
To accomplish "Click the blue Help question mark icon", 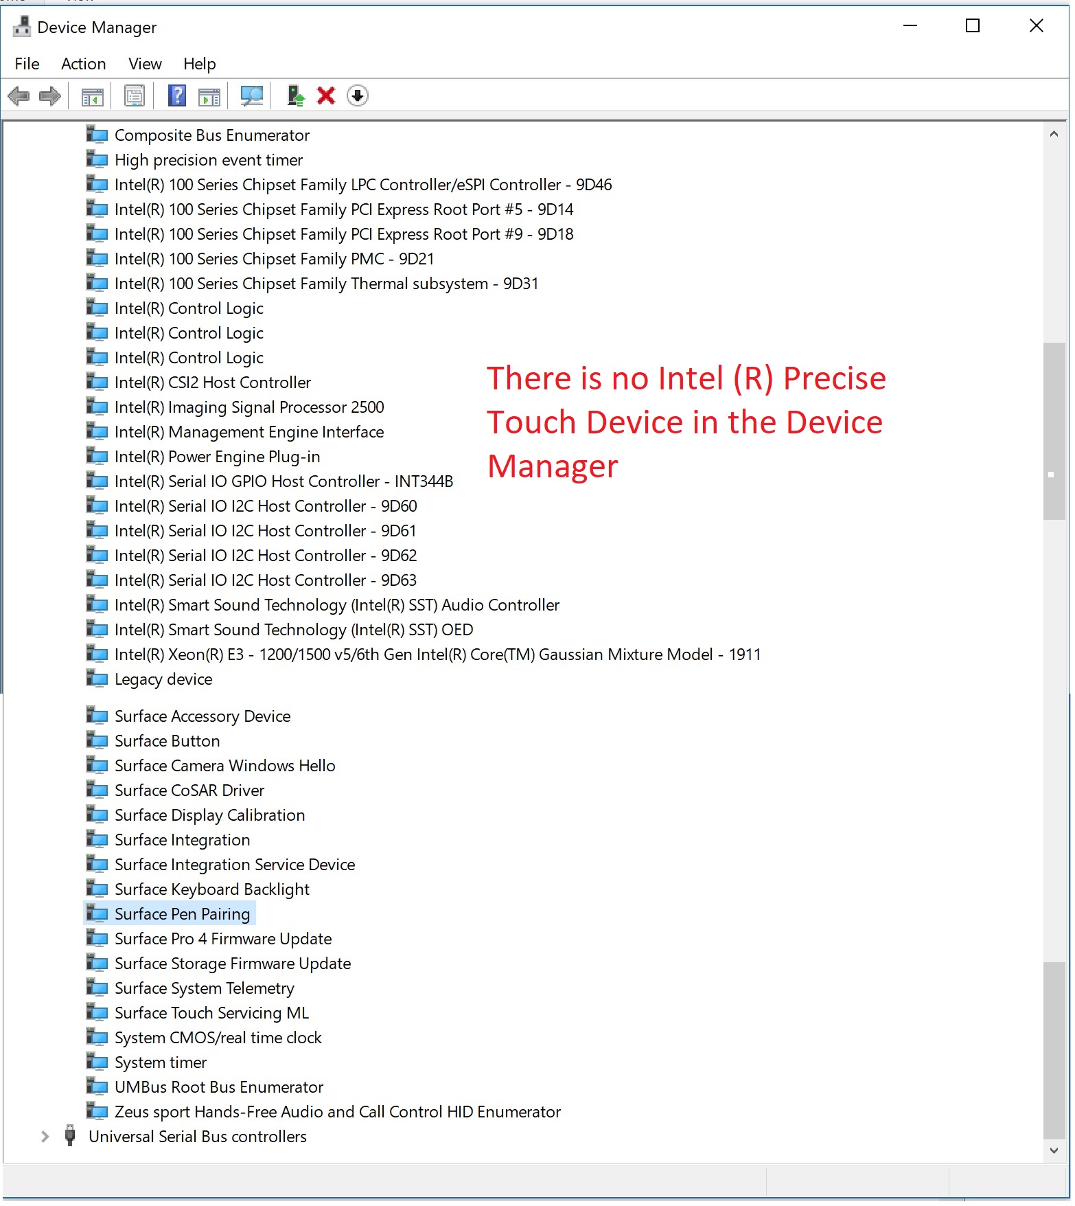I will click(x=177, y=95).
